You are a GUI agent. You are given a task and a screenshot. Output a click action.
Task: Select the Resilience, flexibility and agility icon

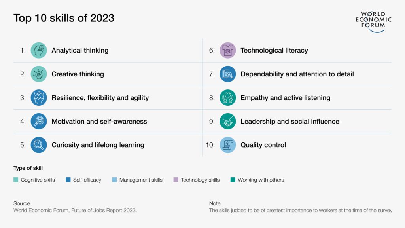(39, 98)
